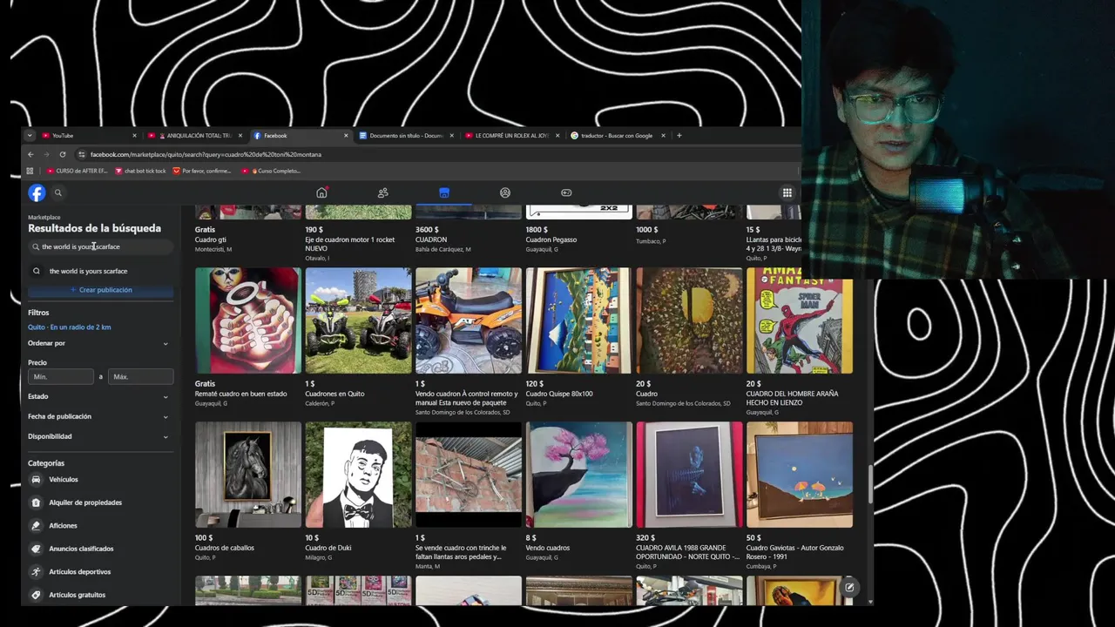
Task: Select the world is yours scarface suggestion
Action: pyautogui.click(x=100, y=271)
